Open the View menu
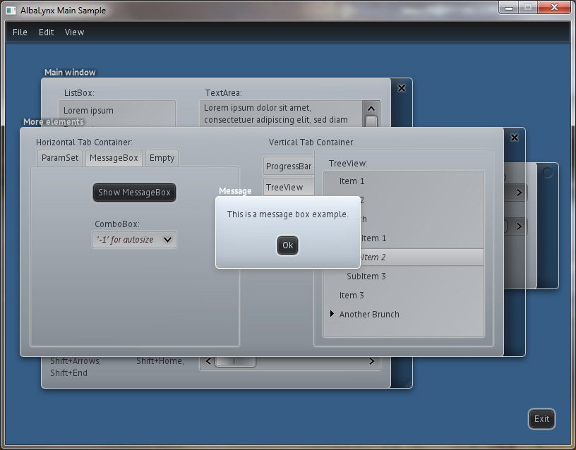The height and width of the screenshot is (450, 576). 74,32
